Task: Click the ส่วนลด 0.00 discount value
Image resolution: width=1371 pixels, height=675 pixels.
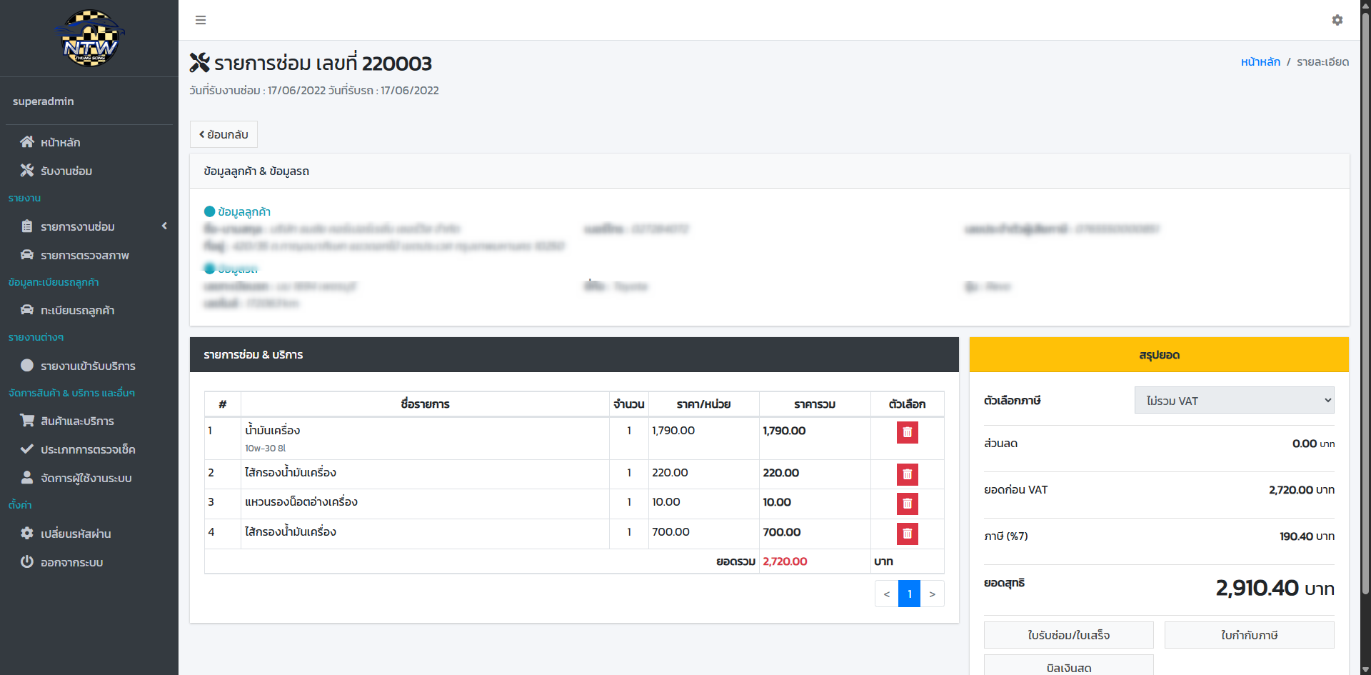Action: [x=1305, y=444]
